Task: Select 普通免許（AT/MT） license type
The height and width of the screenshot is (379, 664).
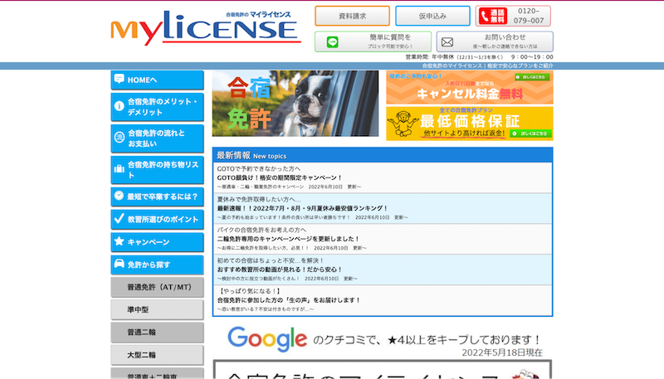Action: [x=157, y=287]
